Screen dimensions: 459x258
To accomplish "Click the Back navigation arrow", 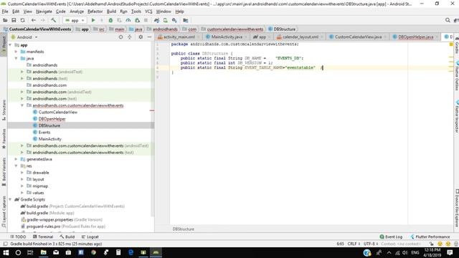I will tap(34, 20).
